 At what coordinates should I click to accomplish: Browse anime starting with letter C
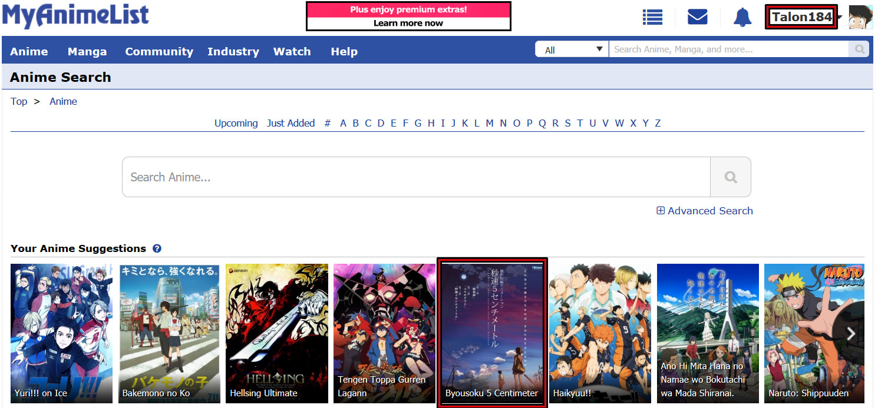368,123
